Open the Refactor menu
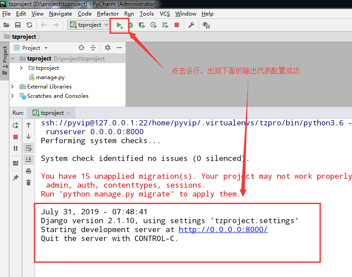This screenshot has width=352, height=277. point(108,14)
